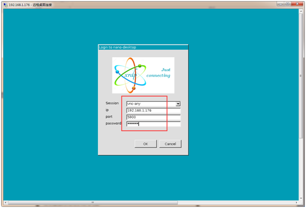306x208 pixels.
Task: Click the vertical scrollbar up arrow
Action: pyautogui.click(x=301, y=11)
